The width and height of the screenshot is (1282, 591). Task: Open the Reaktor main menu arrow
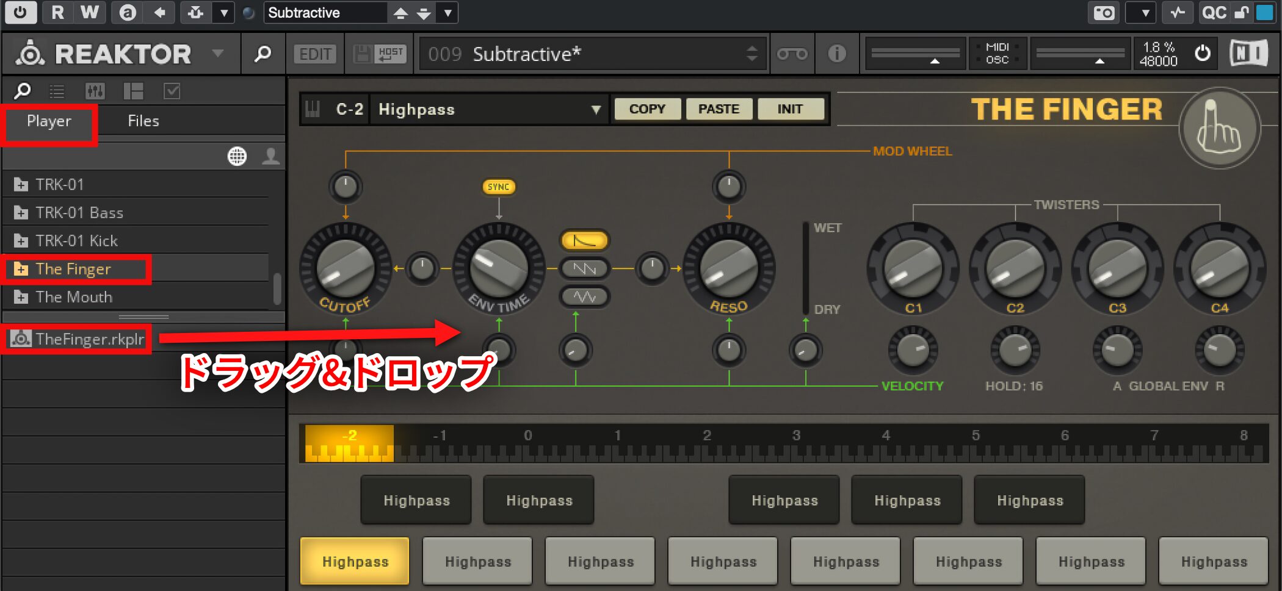click(x=217, y=54)
